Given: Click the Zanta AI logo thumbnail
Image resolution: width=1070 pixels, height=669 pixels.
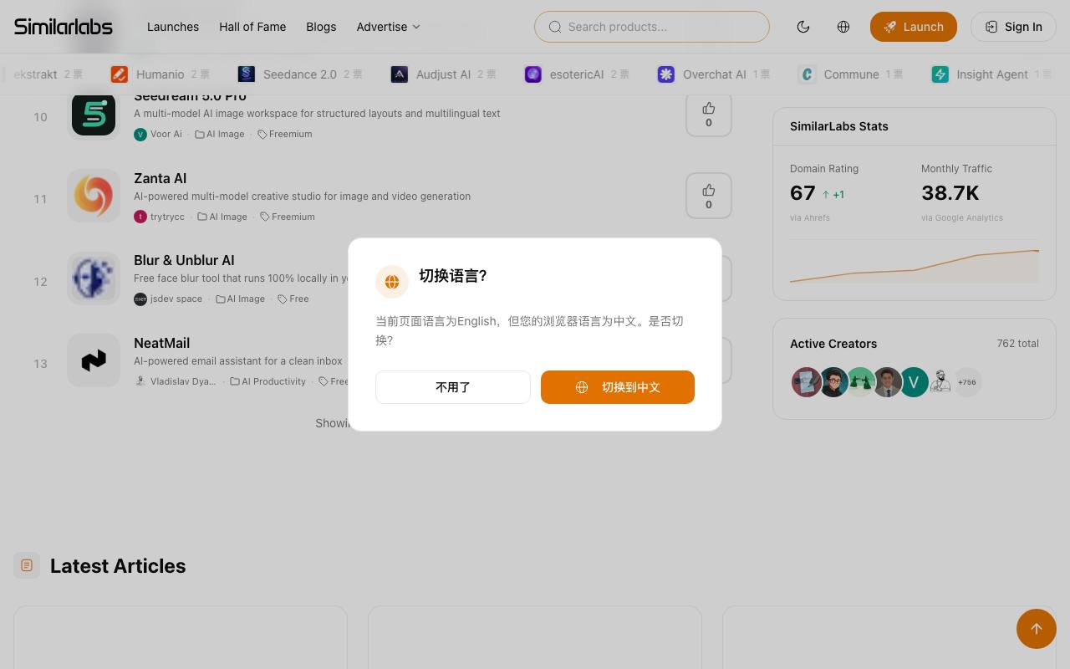Looking at the screenshot, I should (94, 196).
